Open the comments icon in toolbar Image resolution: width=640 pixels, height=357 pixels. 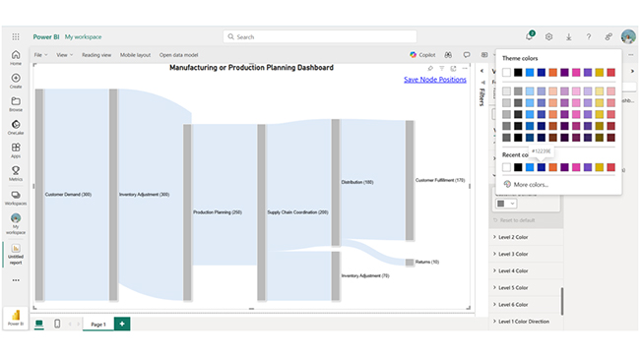pos(467,55)
